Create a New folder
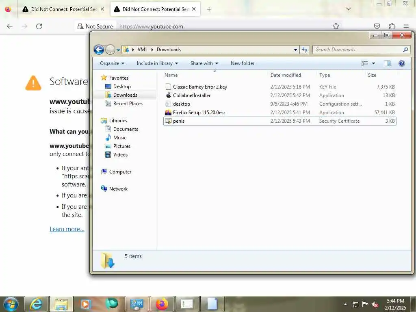 (242, 63)
